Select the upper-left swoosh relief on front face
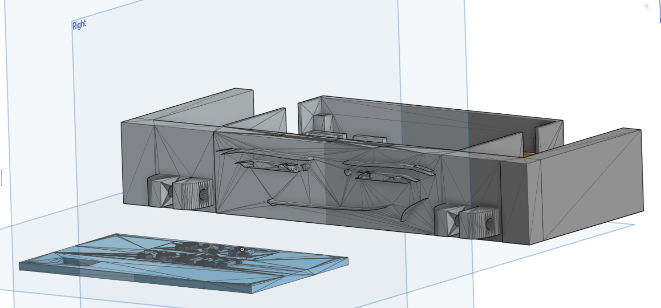The image size is (661, 308). coord(267,155)
